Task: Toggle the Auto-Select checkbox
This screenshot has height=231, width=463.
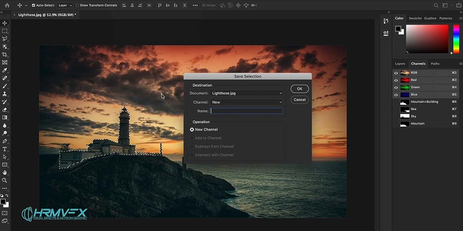Action: point(33,5)
